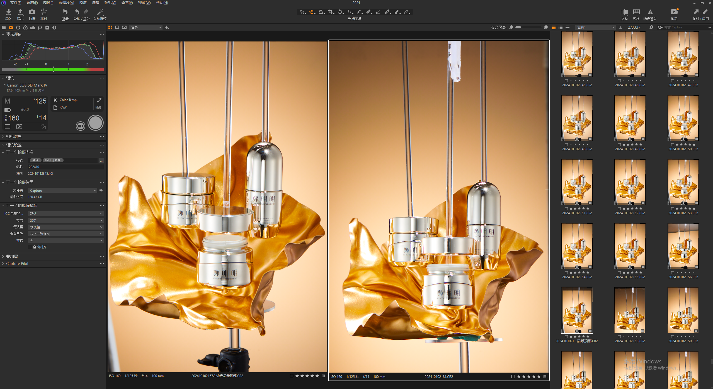Screen dimensions: 713x389
Task: Open the Exposure tool tab
Action: coord(33,28)
